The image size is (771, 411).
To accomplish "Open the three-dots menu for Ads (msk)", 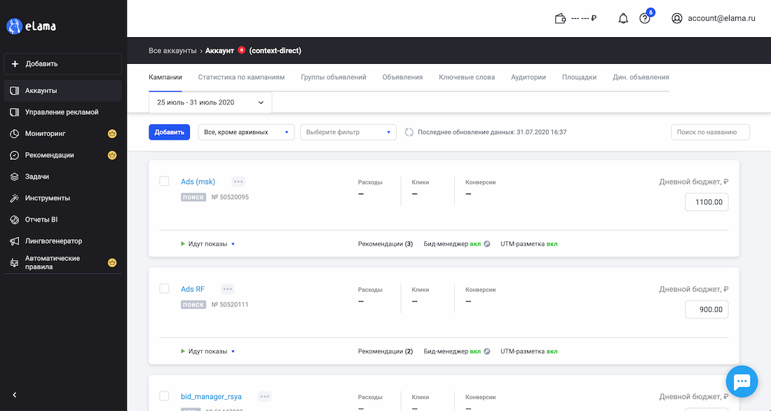I will [238, 182].
